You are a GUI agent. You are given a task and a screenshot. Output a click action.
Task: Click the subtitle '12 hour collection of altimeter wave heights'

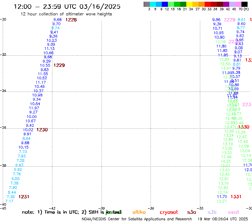pos(66,14)
